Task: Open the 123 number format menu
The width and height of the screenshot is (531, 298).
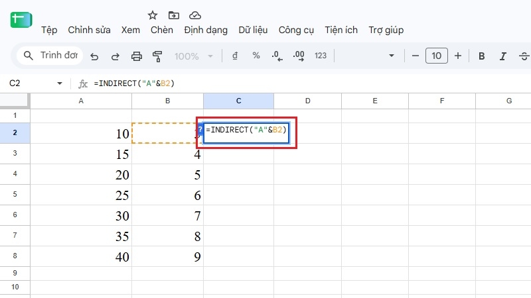Action: tap(321, 56)
